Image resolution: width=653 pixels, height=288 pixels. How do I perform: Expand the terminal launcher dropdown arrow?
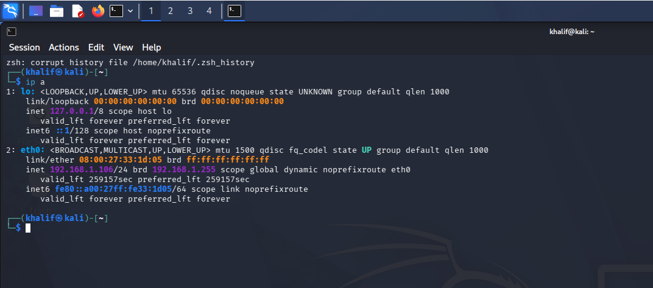coord(130,11)
